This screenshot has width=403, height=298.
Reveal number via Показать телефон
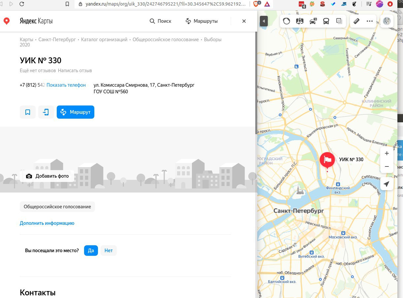66,85
